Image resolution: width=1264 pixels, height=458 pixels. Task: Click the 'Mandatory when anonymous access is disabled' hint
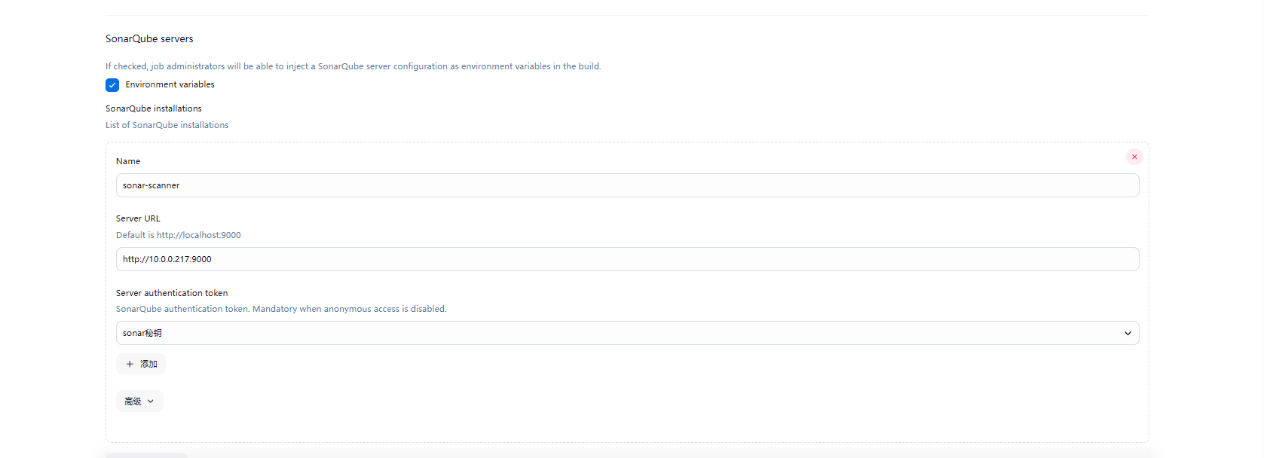pos(349,309)
